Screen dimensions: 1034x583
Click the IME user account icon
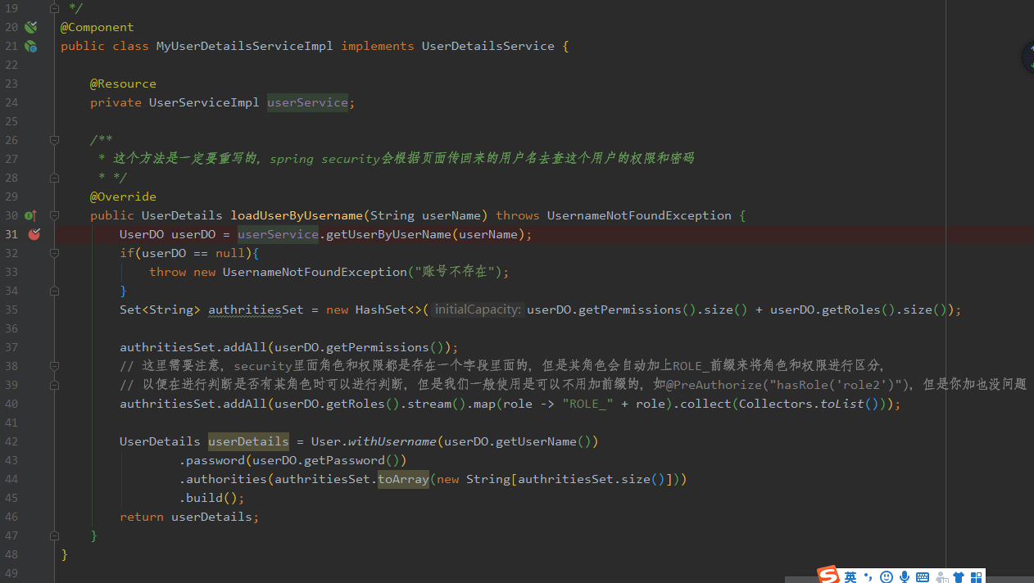941,577
